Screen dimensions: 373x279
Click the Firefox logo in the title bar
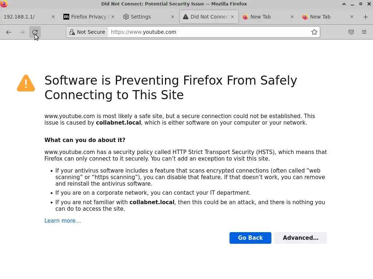point(4,4)
